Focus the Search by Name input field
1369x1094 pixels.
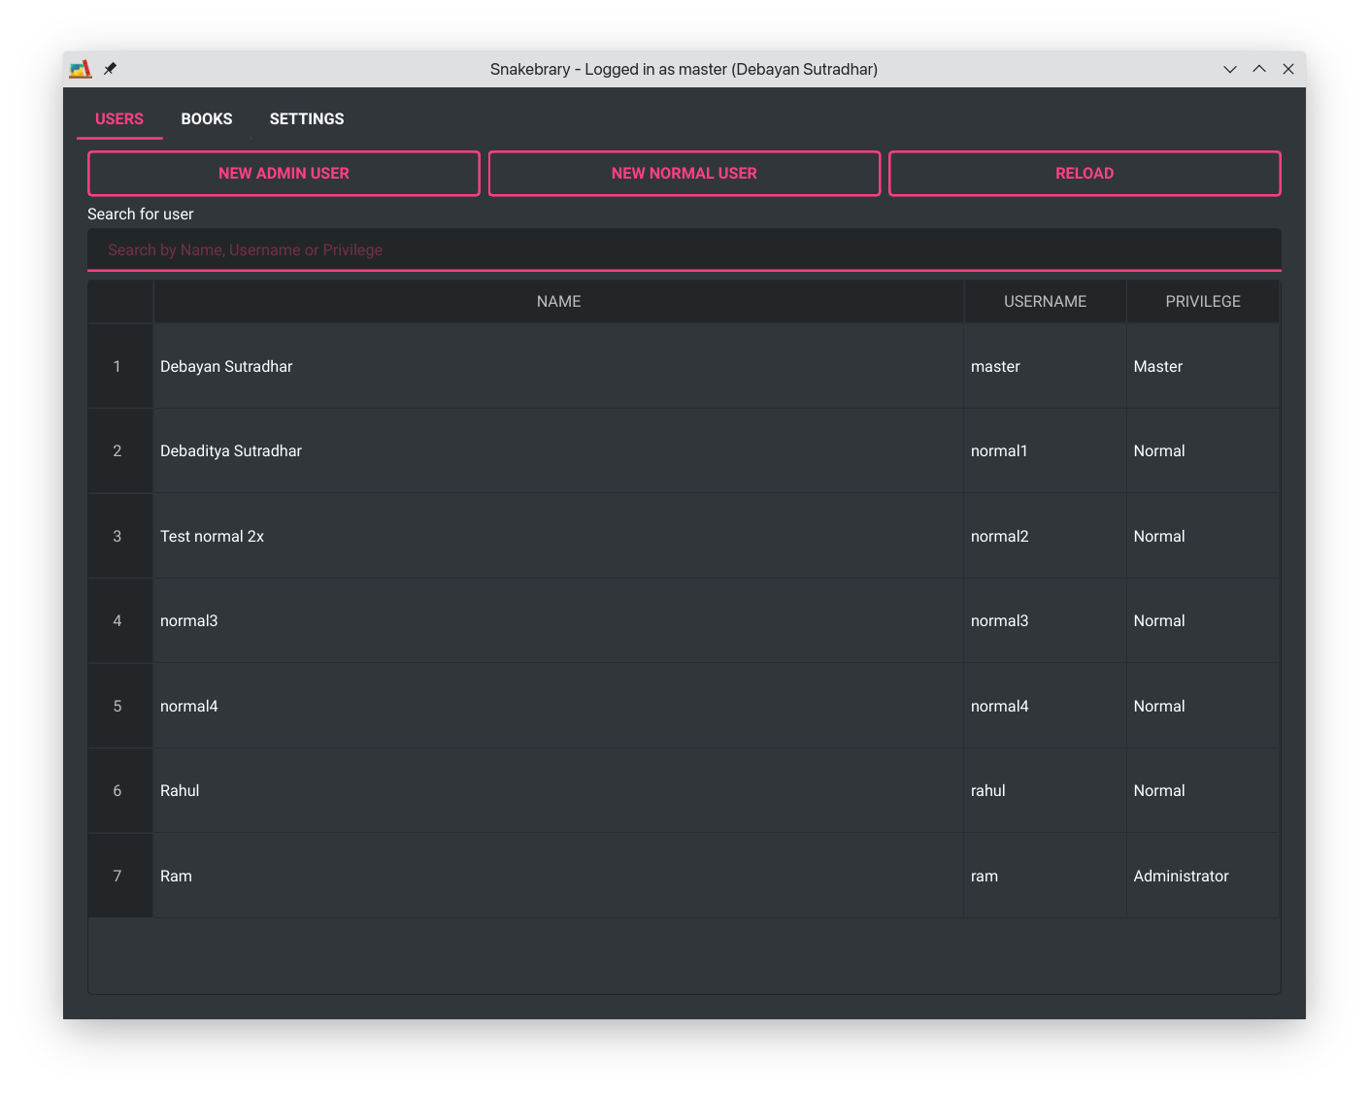point(684,249)
